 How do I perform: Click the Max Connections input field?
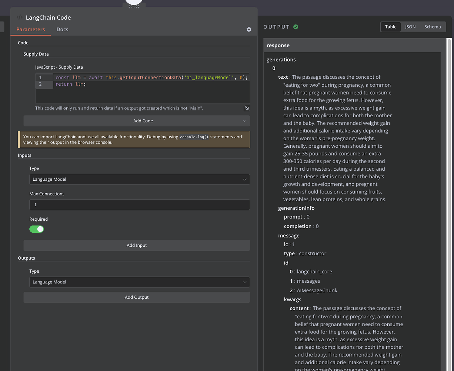pyautogui.click(x=139, y=204)
